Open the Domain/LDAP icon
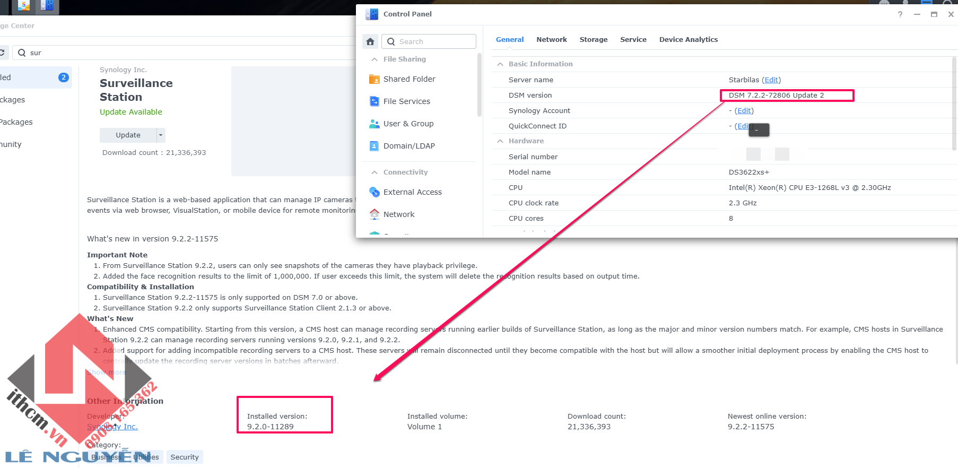 374,146
